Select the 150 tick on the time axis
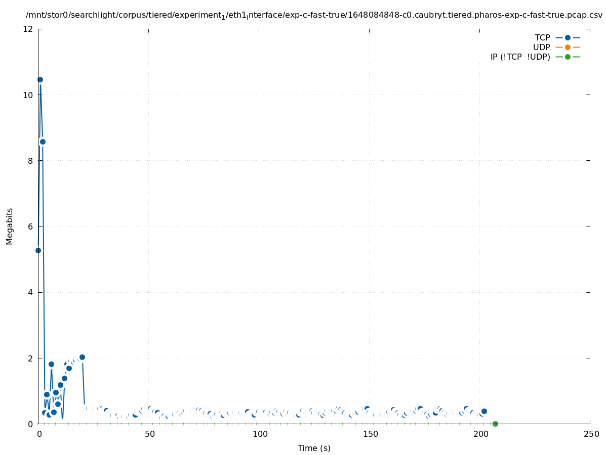Image resolution: width=606 pixels, height=455 pixels. 370,434
